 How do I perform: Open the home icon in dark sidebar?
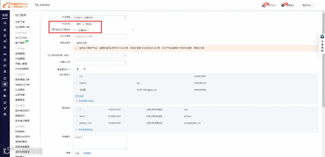(x=5, y=23)
